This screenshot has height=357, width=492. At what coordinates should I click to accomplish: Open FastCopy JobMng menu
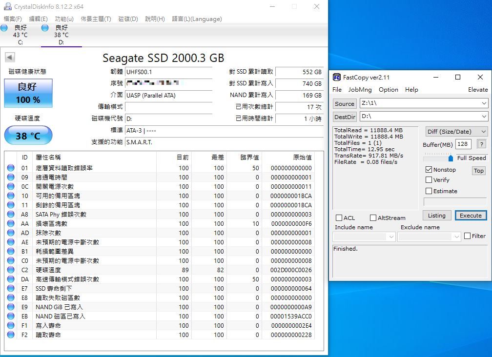click(360, 90)
